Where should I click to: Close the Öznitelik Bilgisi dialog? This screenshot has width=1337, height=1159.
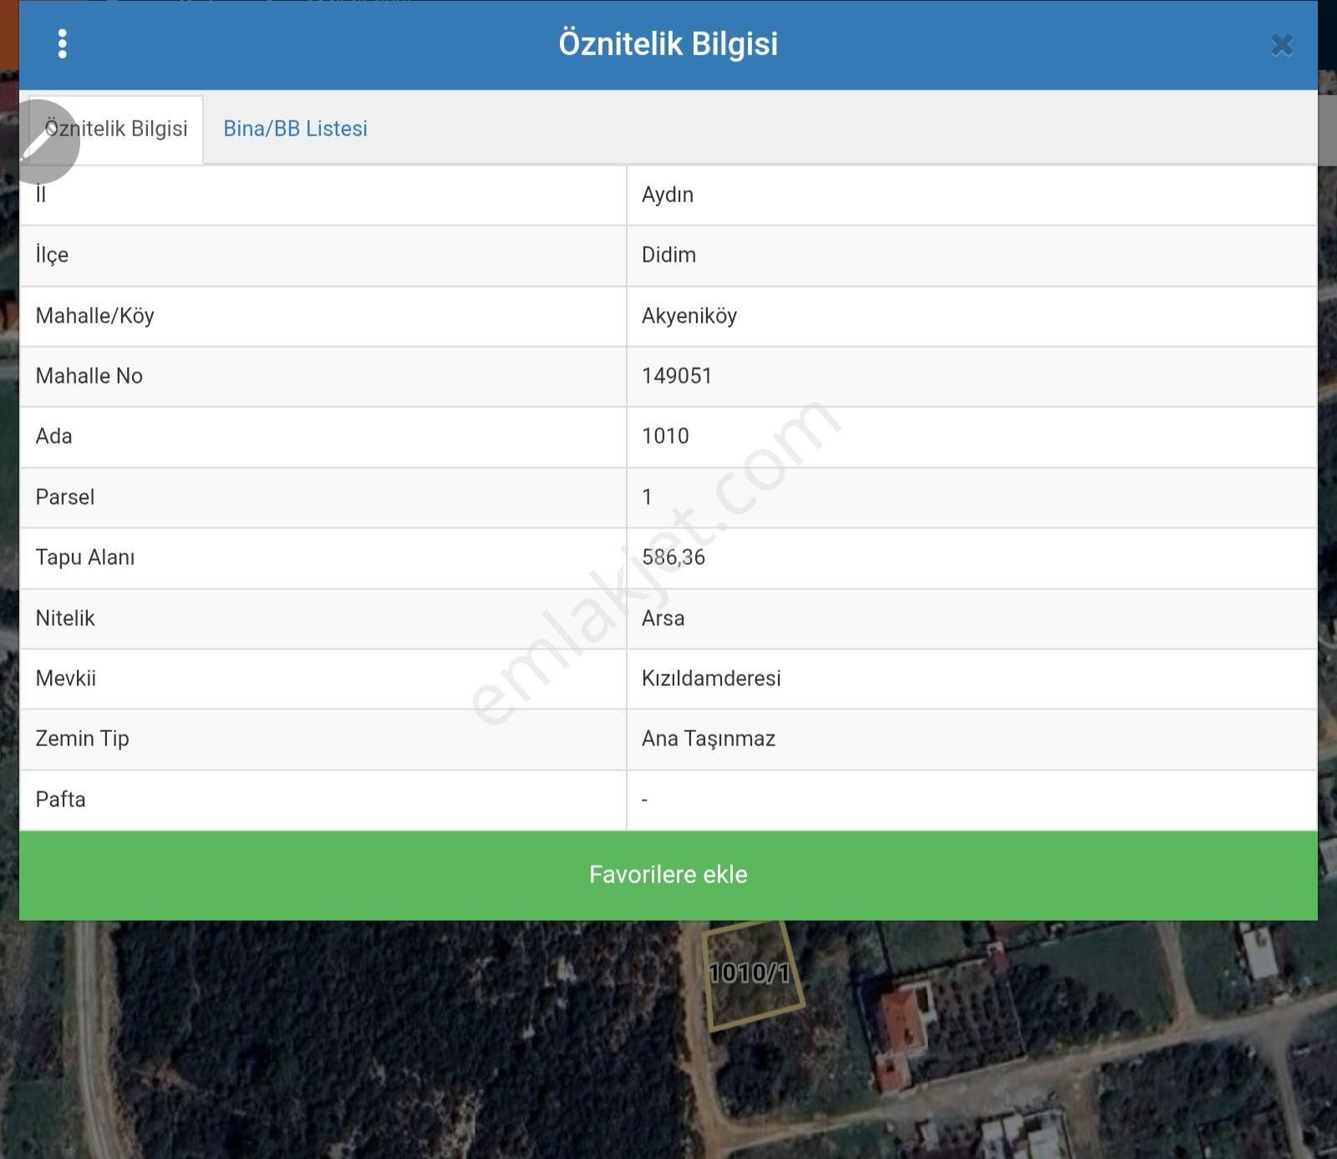(1282, 45)
